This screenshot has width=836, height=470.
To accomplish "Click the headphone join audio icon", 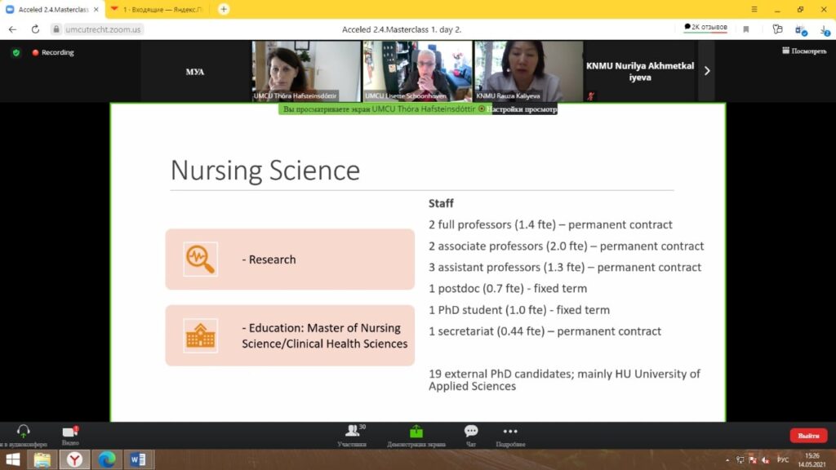I will click(23, 432).
